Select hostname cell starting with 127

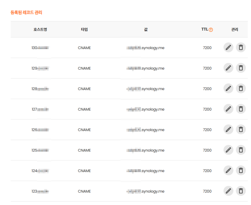40,109
